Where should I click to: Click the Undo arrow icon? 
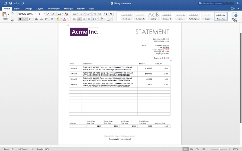(x=16, y=3)
